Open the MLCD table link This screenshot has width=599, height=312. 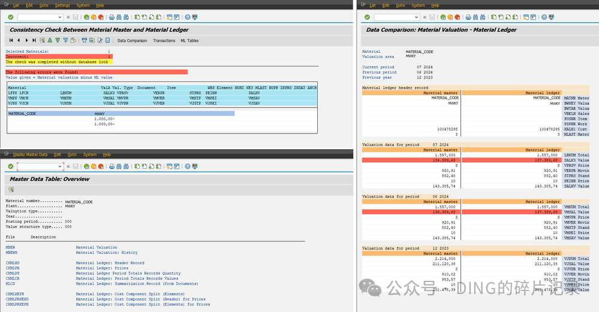click(10, 284)
